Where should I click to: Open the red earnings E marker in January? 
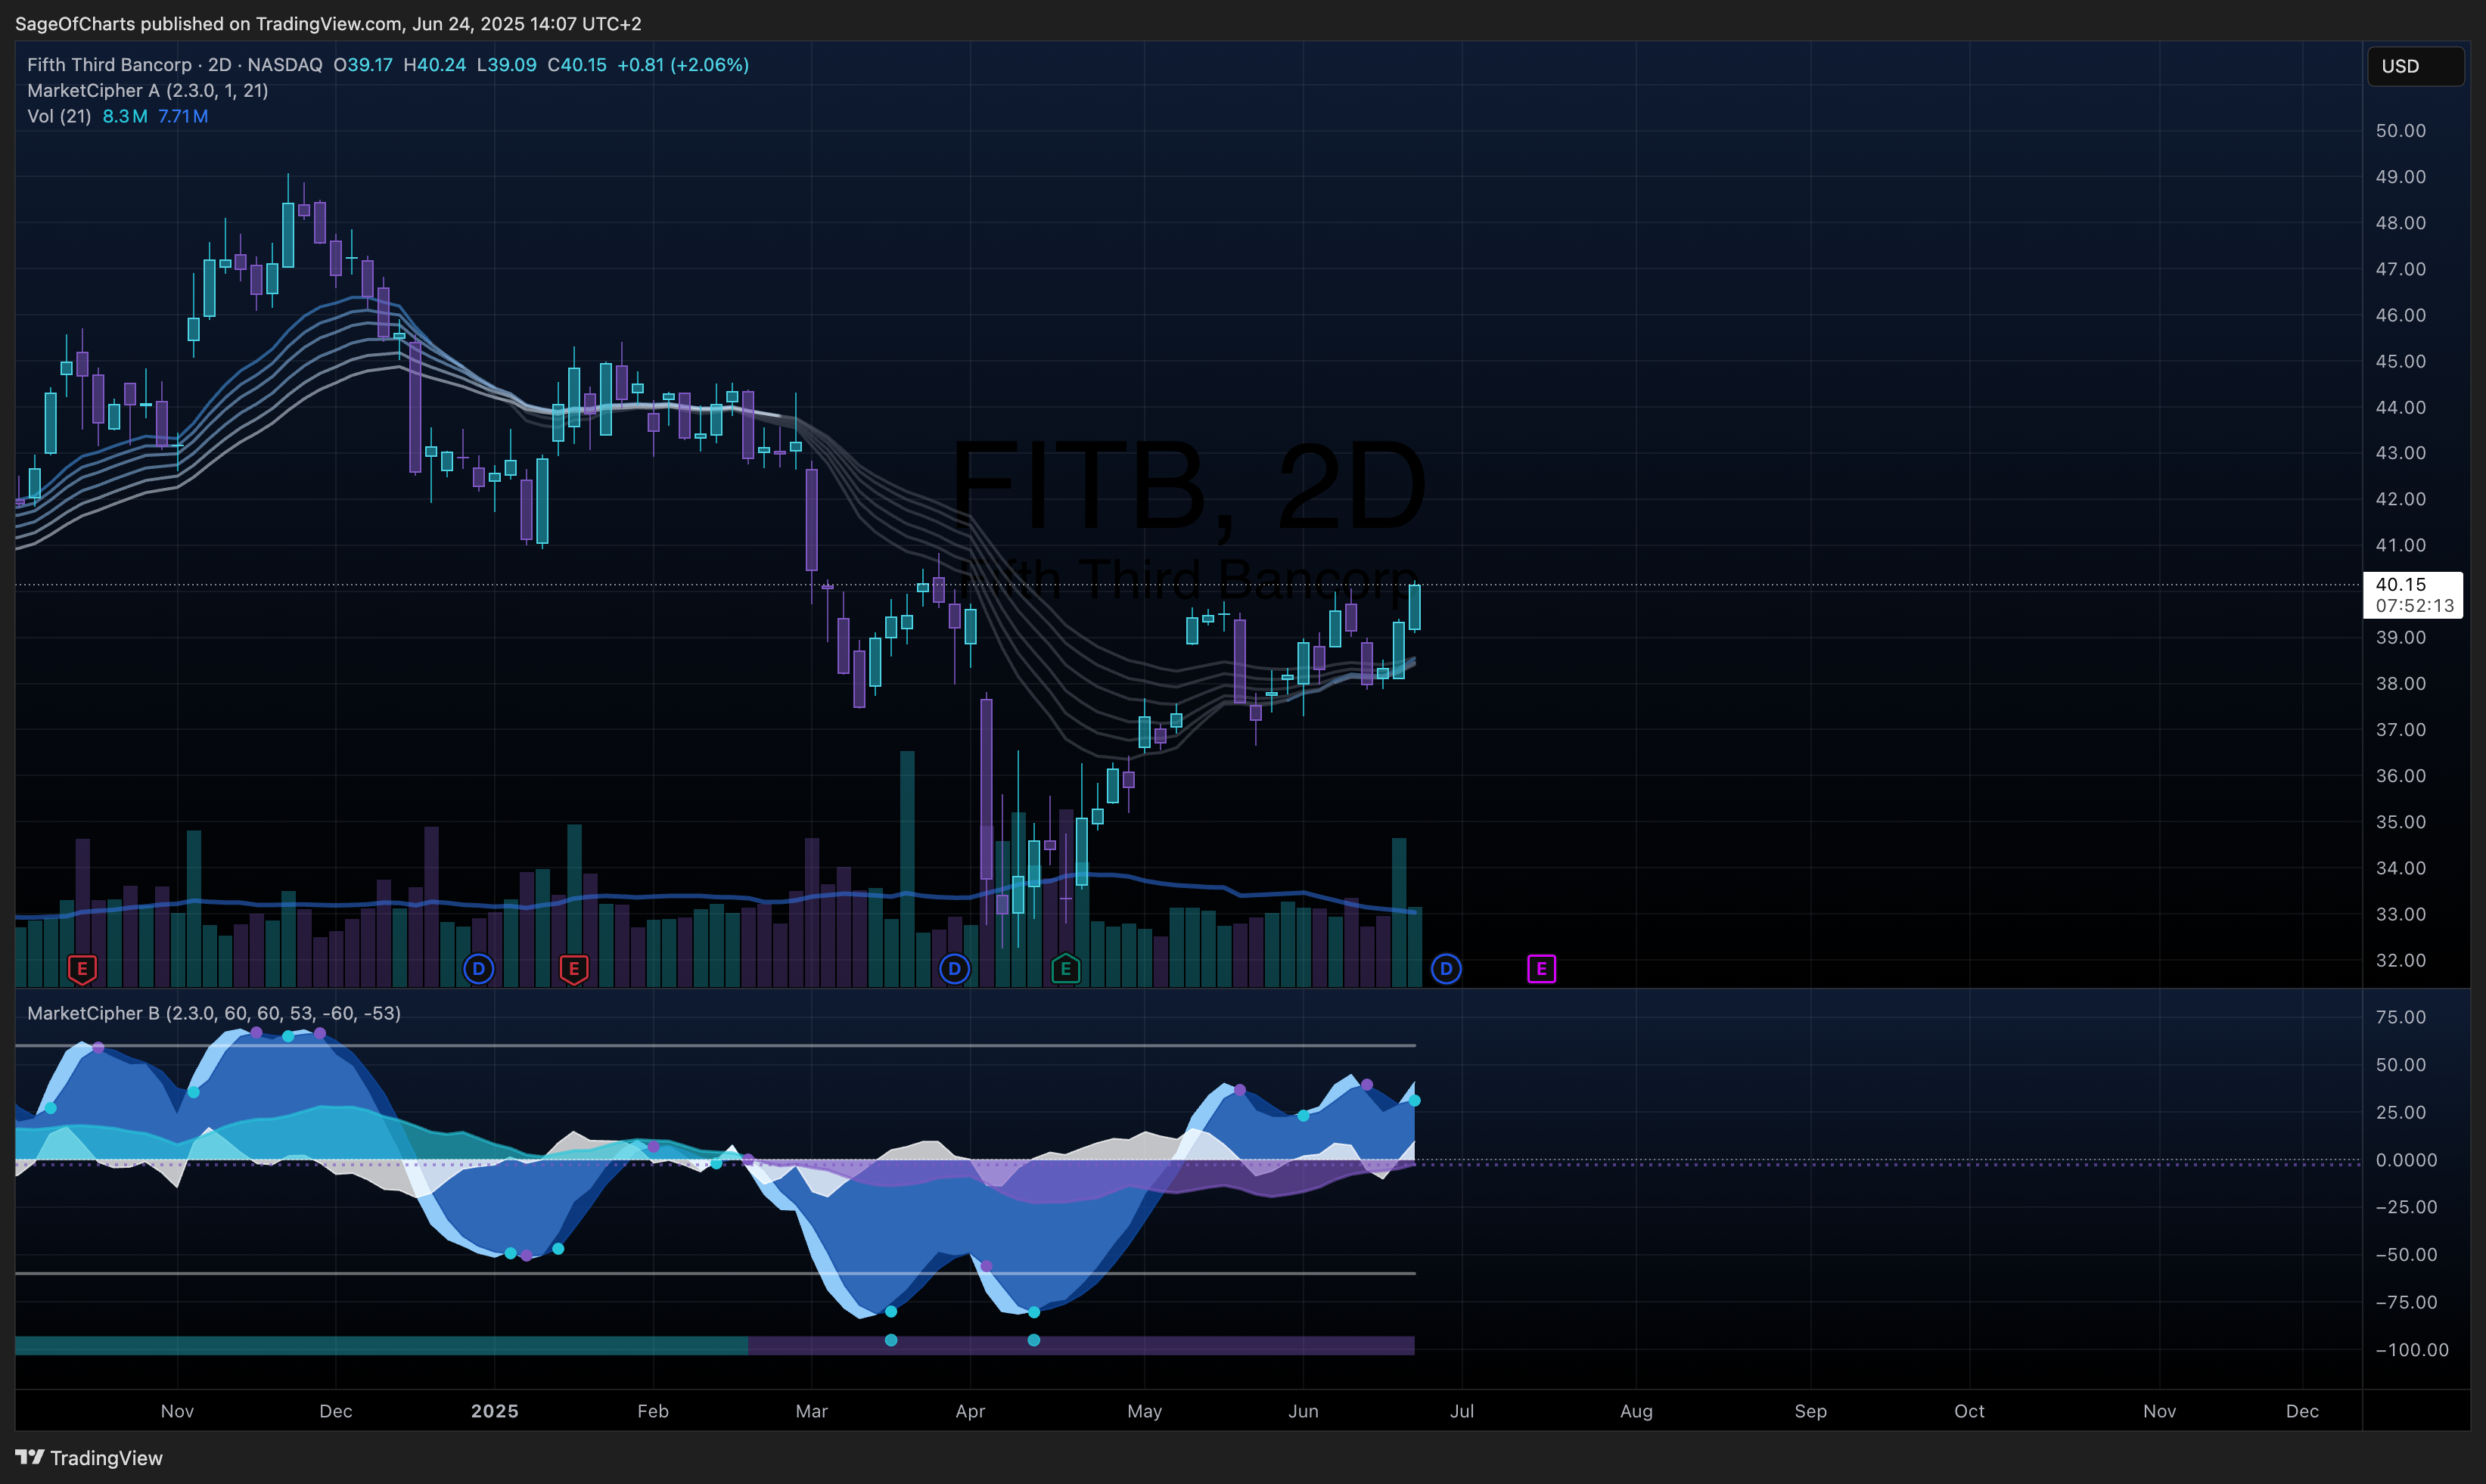(574, 969)
